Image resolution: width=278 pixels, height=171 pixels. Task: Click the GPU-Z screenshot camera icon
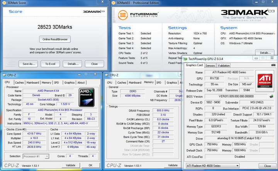[273, 65]
